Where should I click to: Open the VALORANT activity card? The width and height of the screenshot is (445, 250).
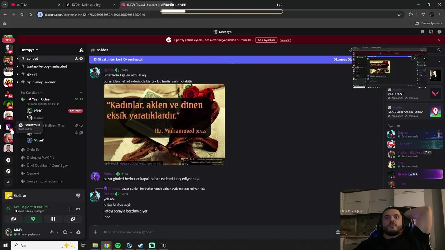point(414,94)
